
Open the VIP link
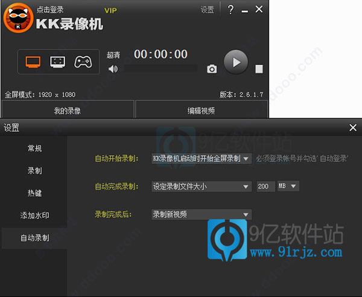(x=110, y=11)
